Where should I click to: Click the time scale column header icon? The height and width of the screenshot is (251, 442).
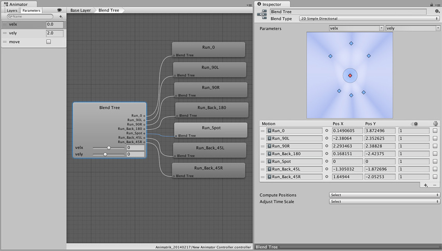point(415,123)
